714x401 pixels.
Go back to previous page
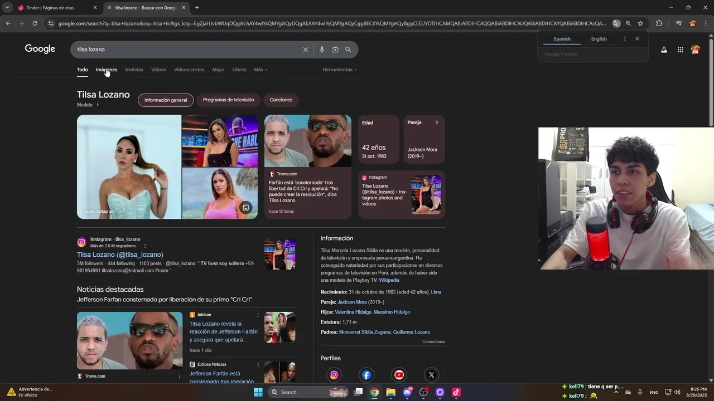[8, 23]
